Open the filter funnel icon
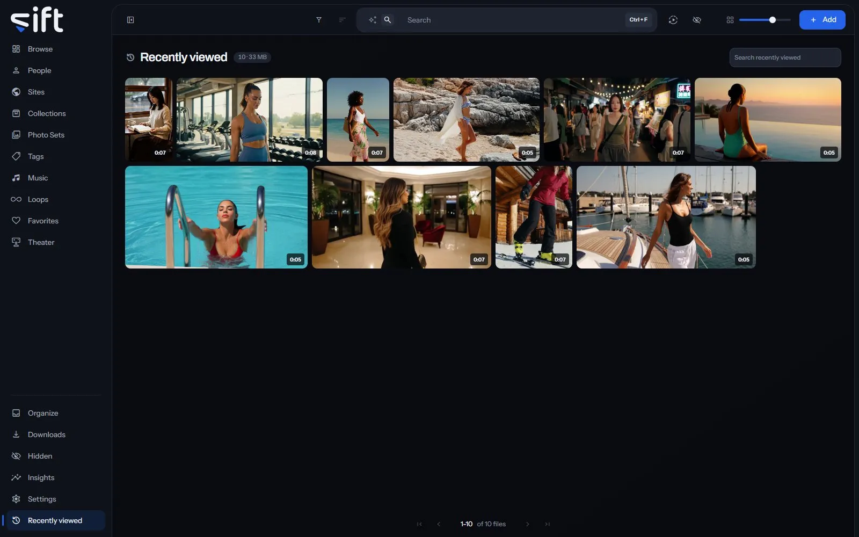 click(x=319, y=20)
